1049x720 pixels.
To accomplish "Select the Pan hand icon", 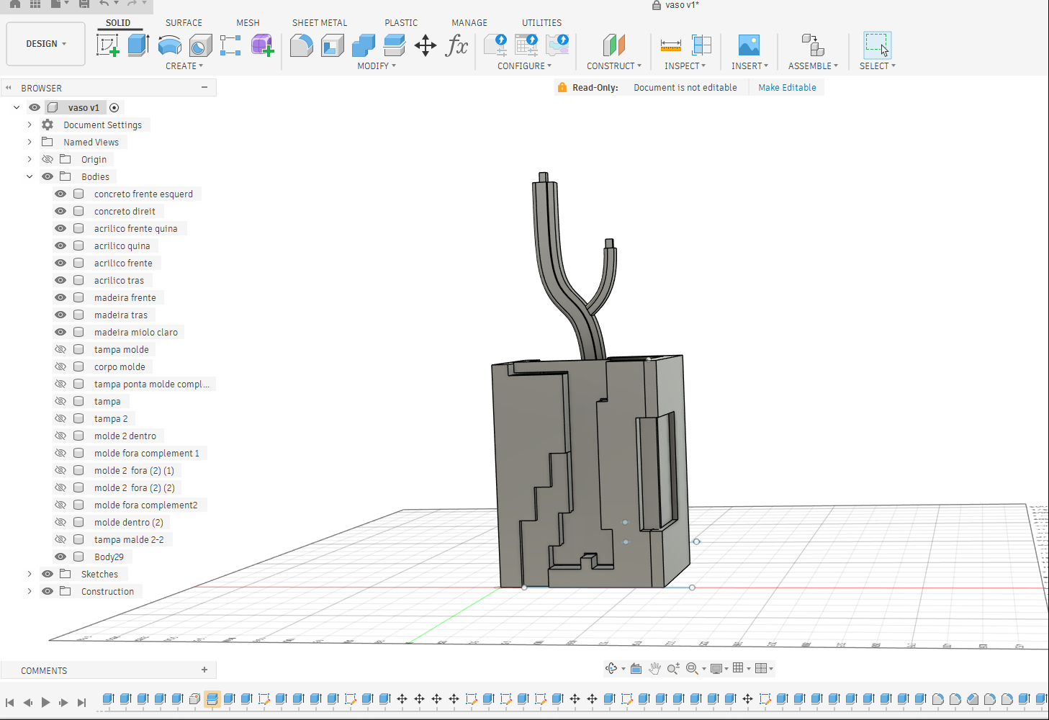I will [x=654, y=668].
